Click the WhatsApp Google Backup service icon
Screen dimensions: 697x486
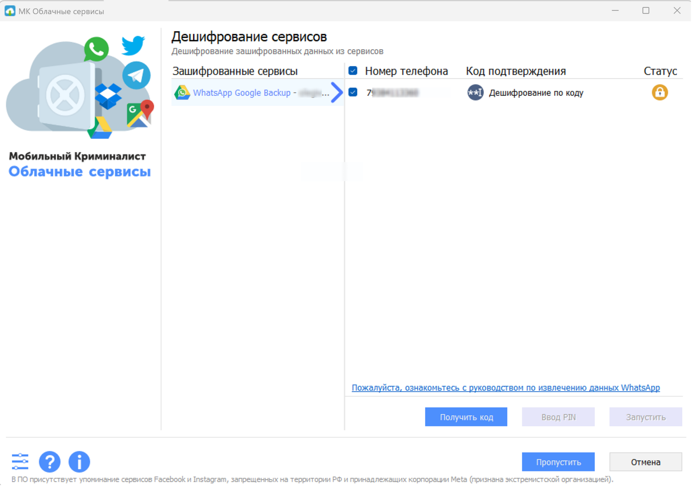tap(182, 92)
